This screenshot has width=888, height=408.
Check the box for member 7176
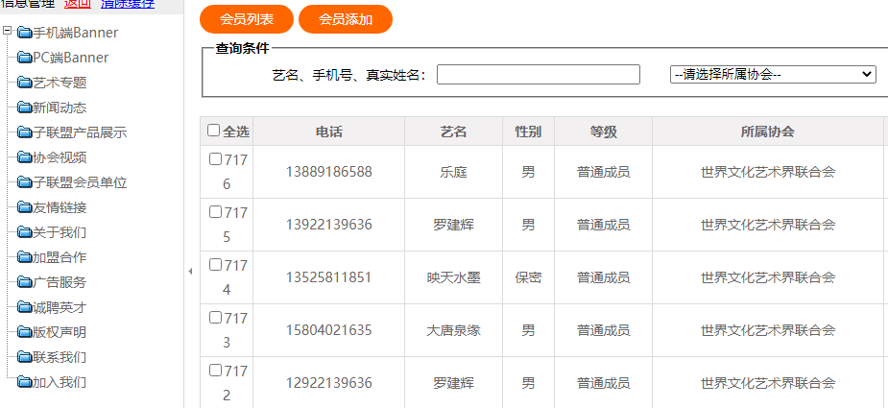pos(215,159)
